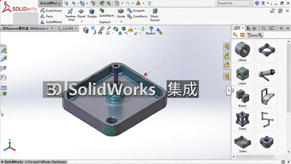Click the eraser-shaped icon in the view toolbar

[x=109, y=28]
